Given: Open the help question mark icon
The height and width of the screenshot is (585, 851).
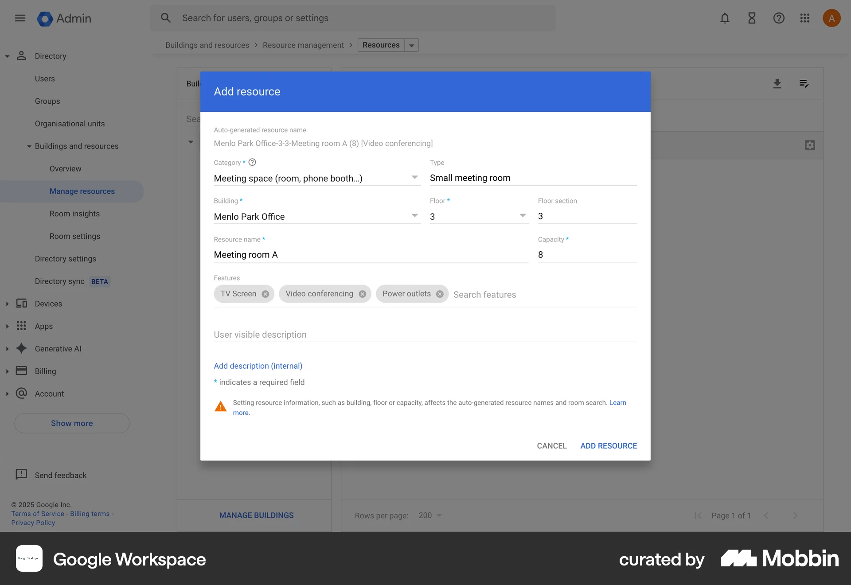Looking at the screenshot, I should (779, 18).
